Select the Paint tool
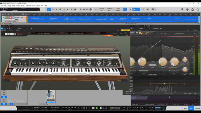This screenshot has height=113, width=201. 64,9
